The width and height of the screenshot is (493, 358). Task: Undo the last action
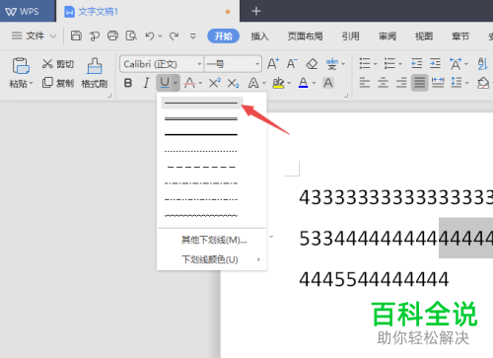(x=150, y=36)
